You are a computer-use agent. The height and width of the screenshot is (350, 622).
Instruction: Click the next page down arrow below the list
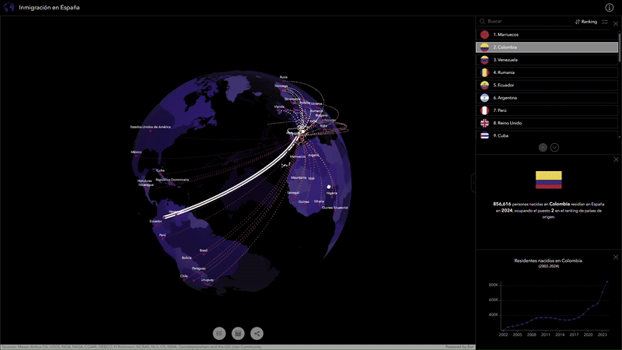click(x=554, y=147)
